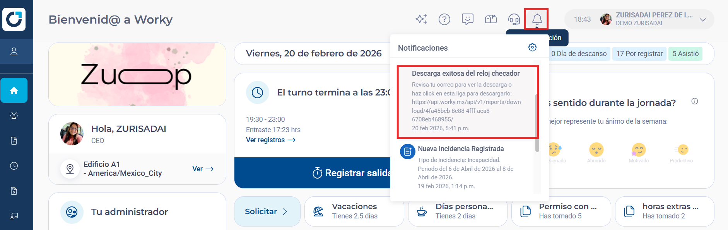Click ZURISADAI profile photo in greeting card
The height and width of the screenshot is (230, 728).
[x=72, y=134]
